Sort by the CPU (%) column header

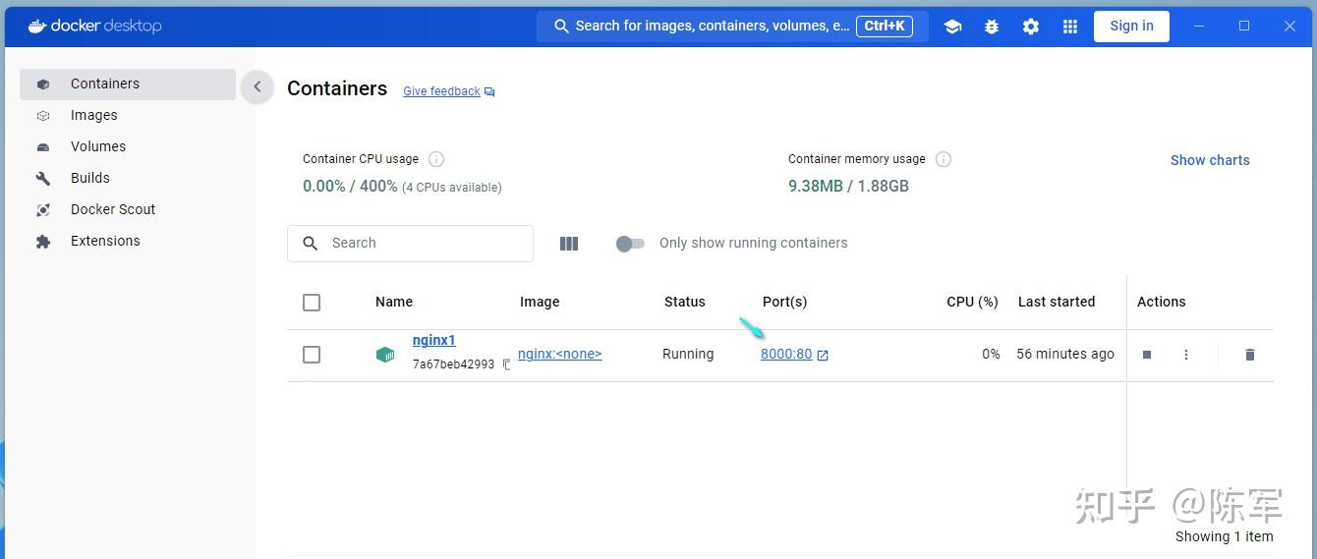click(972, 303)
